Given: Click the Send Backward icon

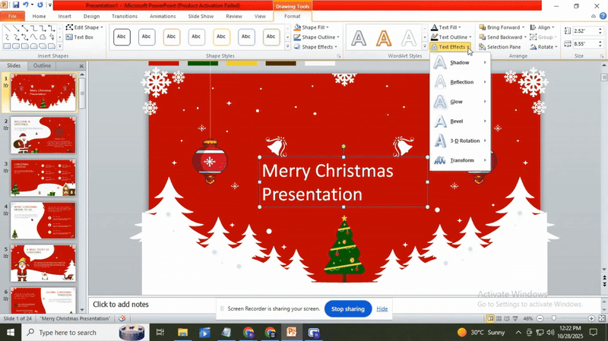Looking at the screenshot, I should 483,37.
